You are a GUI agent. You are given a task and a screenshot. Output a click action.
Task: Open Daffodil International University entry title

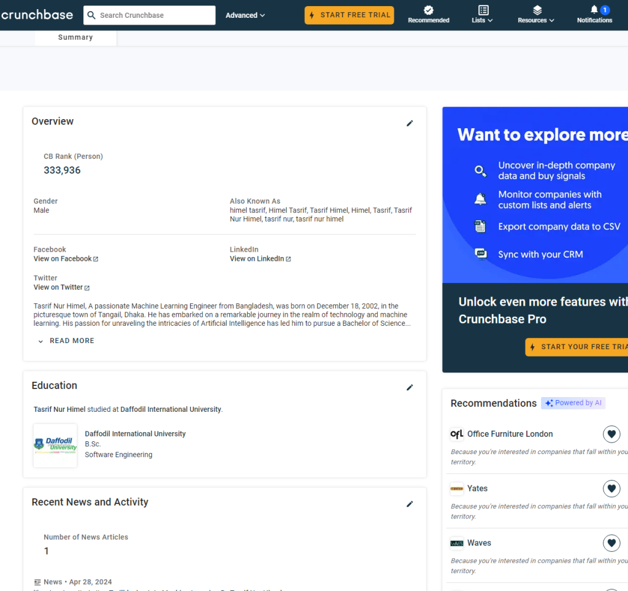(x=136, y=433)
